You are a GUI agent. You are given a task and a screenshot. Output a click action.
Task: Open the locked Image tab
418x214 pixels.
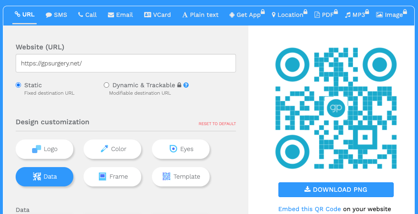point(390,15)
